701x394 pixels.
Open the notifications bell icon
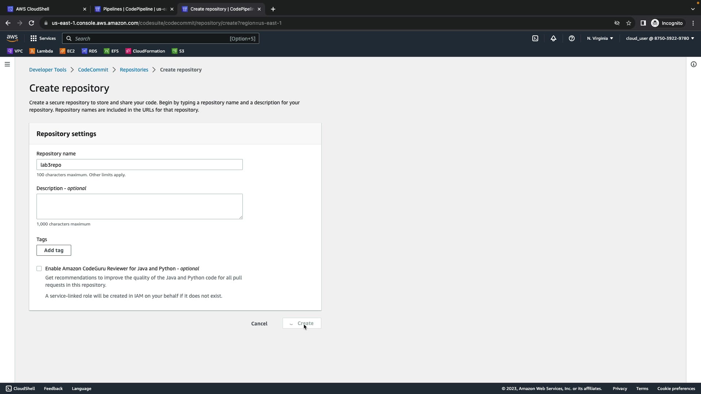[x=553, y=38]
